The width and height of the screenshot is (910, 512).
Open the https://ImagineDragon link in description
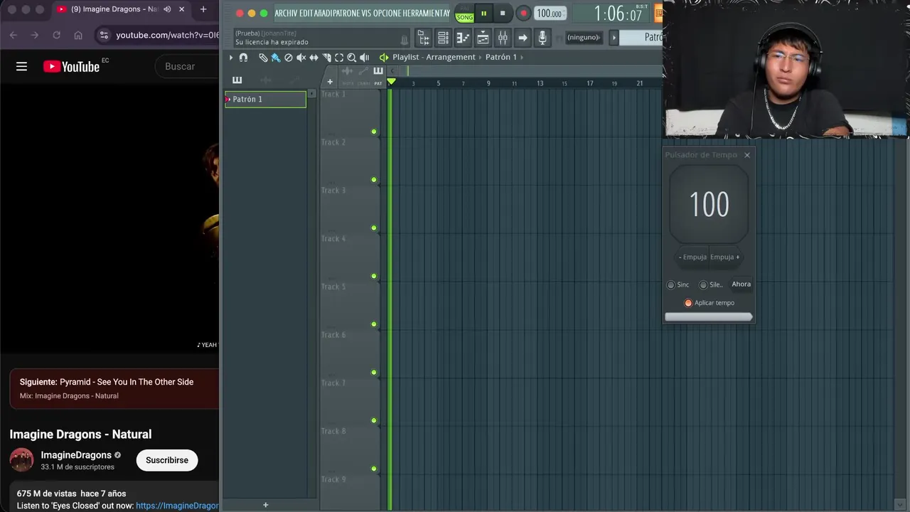tap(177, 506)
